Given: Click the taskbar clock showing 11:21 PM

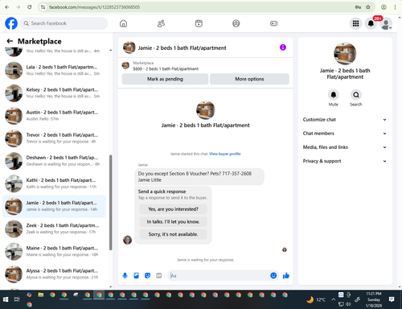Looking at the screenshot, I should pyautogui.click(x=374, y=299).
